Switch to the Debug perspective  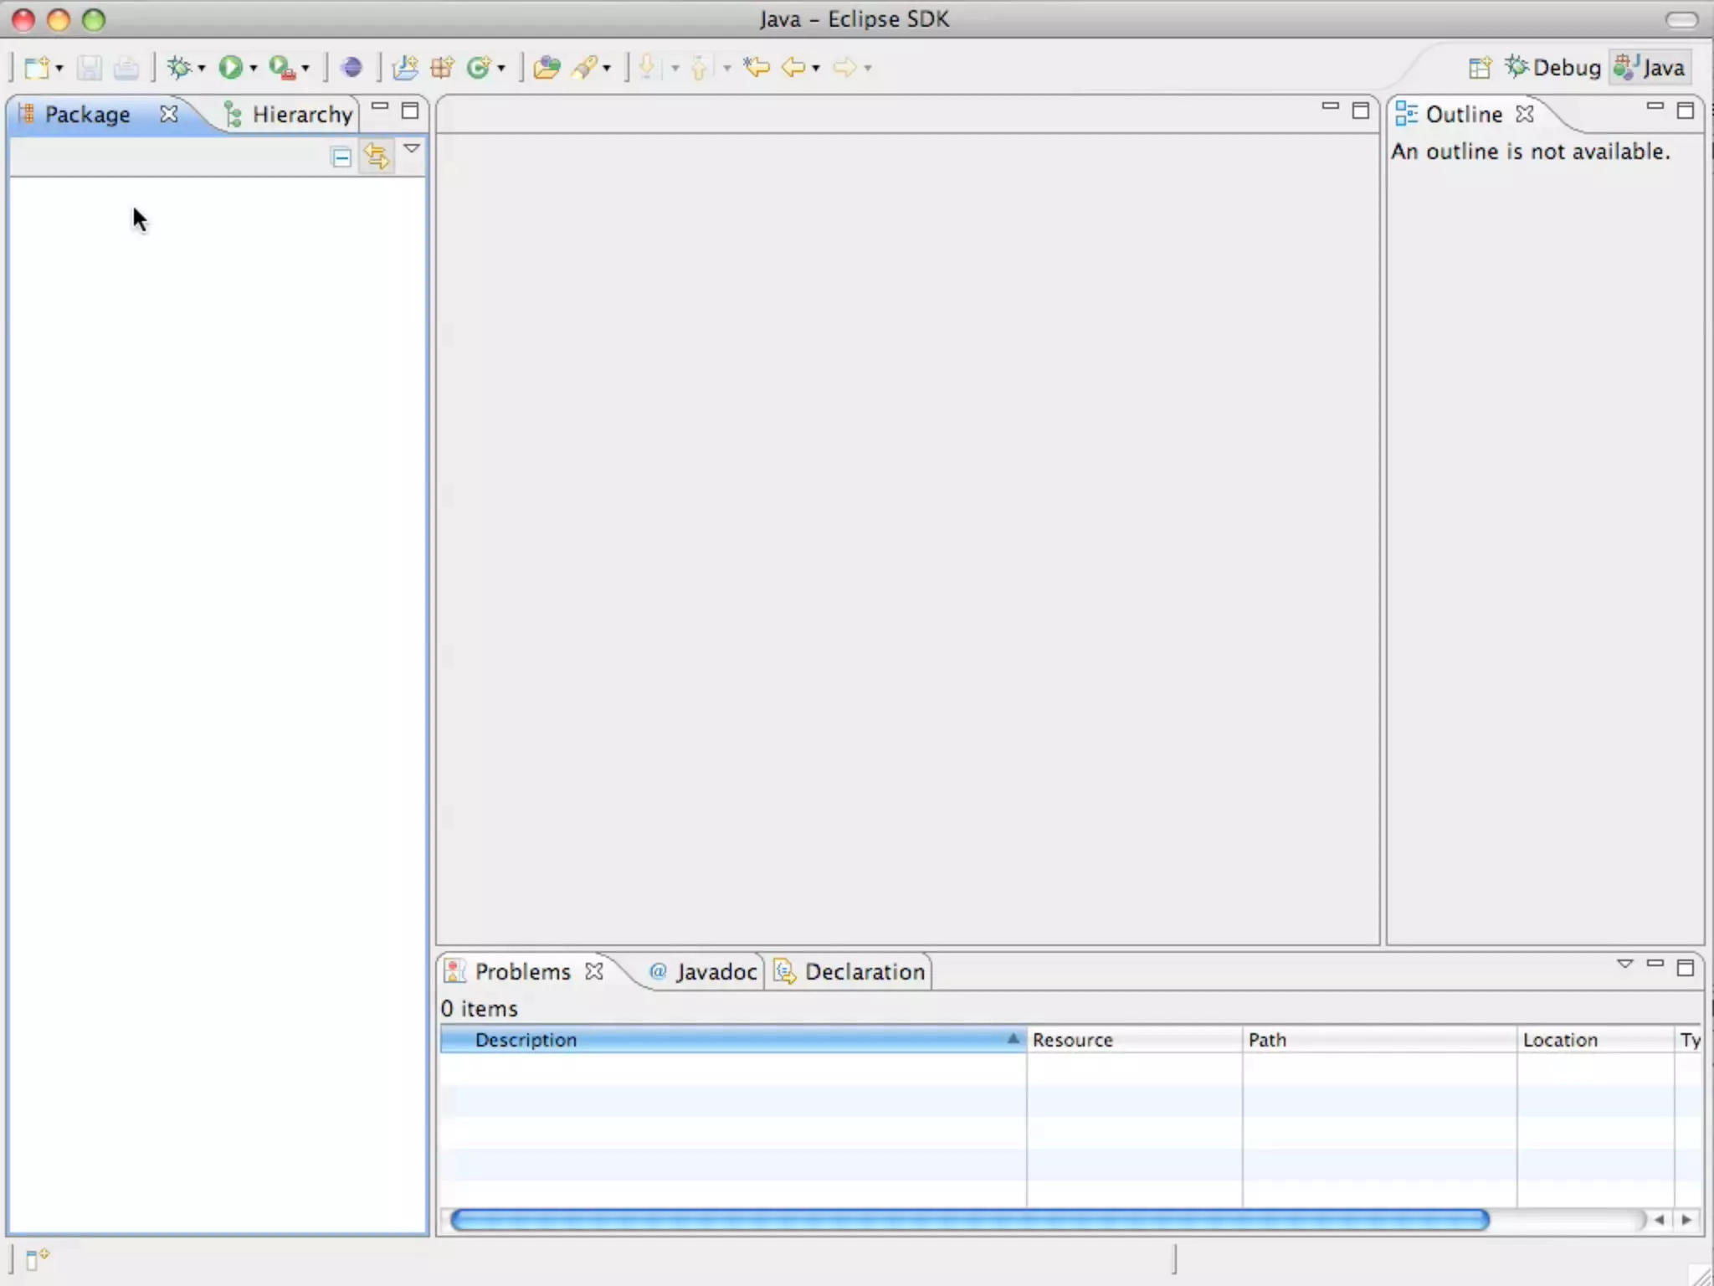pyautogui.click(x=1553, y=67)
